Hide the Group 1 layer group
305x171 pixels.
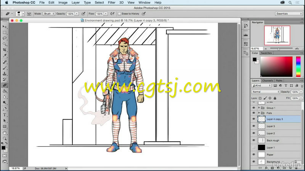[x=254, y=108]
